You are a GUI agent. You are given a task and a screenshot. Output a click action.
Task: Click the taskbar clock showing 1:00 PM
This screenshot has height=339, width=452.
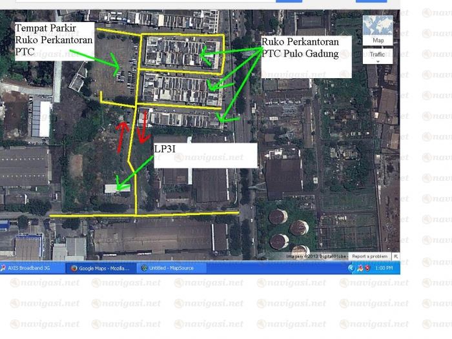click(x=384, y=268)
